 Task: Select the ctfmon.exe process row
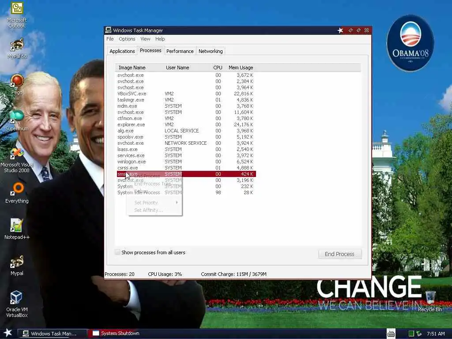point(186,118)
